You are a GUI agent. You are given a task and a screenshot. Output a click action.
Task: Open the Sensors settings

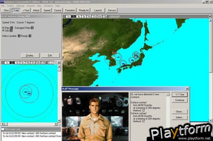coord(112,10)
